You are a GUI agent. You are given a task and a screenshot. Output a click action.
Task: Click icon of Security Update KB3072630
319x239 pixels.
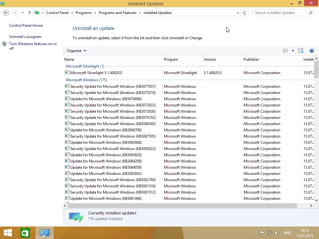click(67, 111)
